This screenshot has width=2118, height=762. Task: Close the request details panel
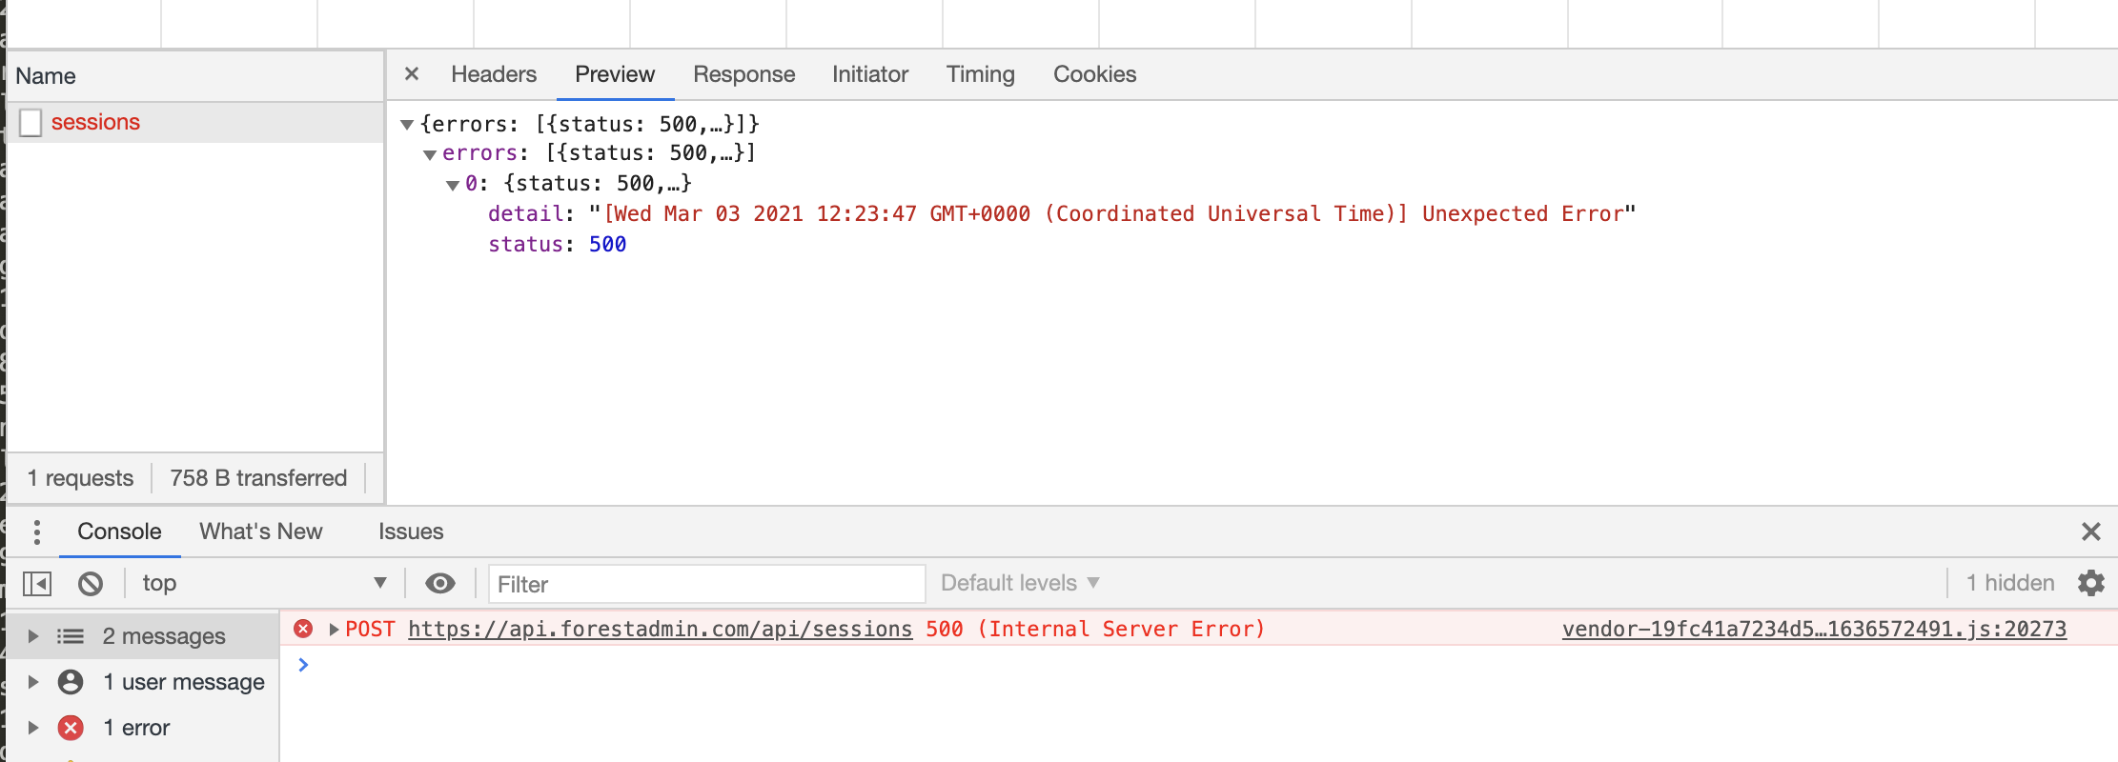[x=412, y=73]
